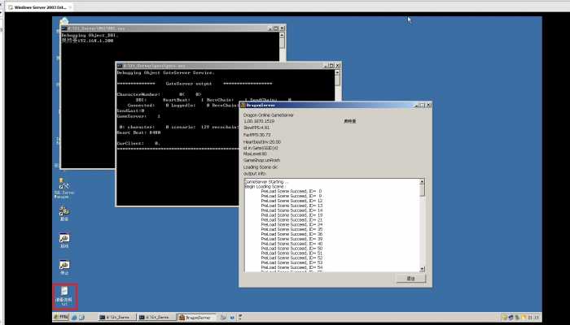The height and width of the screenshot is (325, 570).
Task: Open the DBServer console system menu icon
Action: [x=64, y=29]
